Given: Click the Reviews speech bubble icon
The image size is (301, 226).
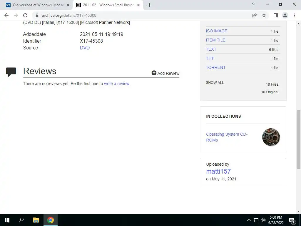Looking at the screenshot, I should tap(11, 72).
